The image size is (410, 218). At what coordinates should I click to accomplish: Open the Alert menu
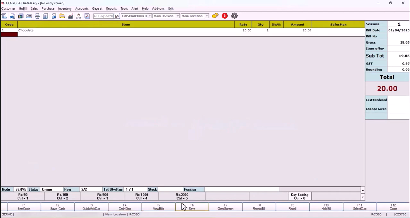135,9
